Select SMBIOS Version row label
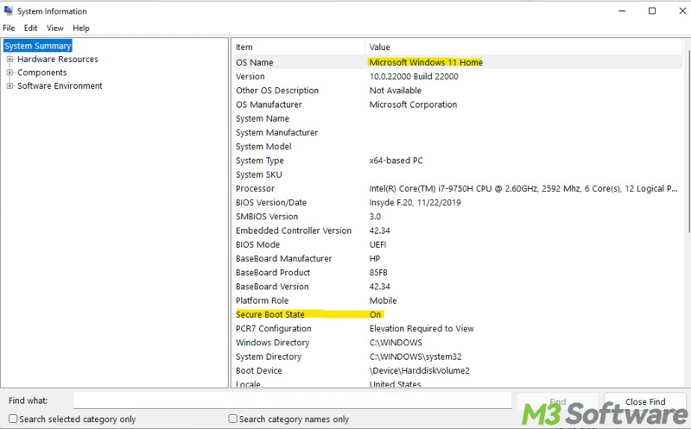 coord(267,217)
